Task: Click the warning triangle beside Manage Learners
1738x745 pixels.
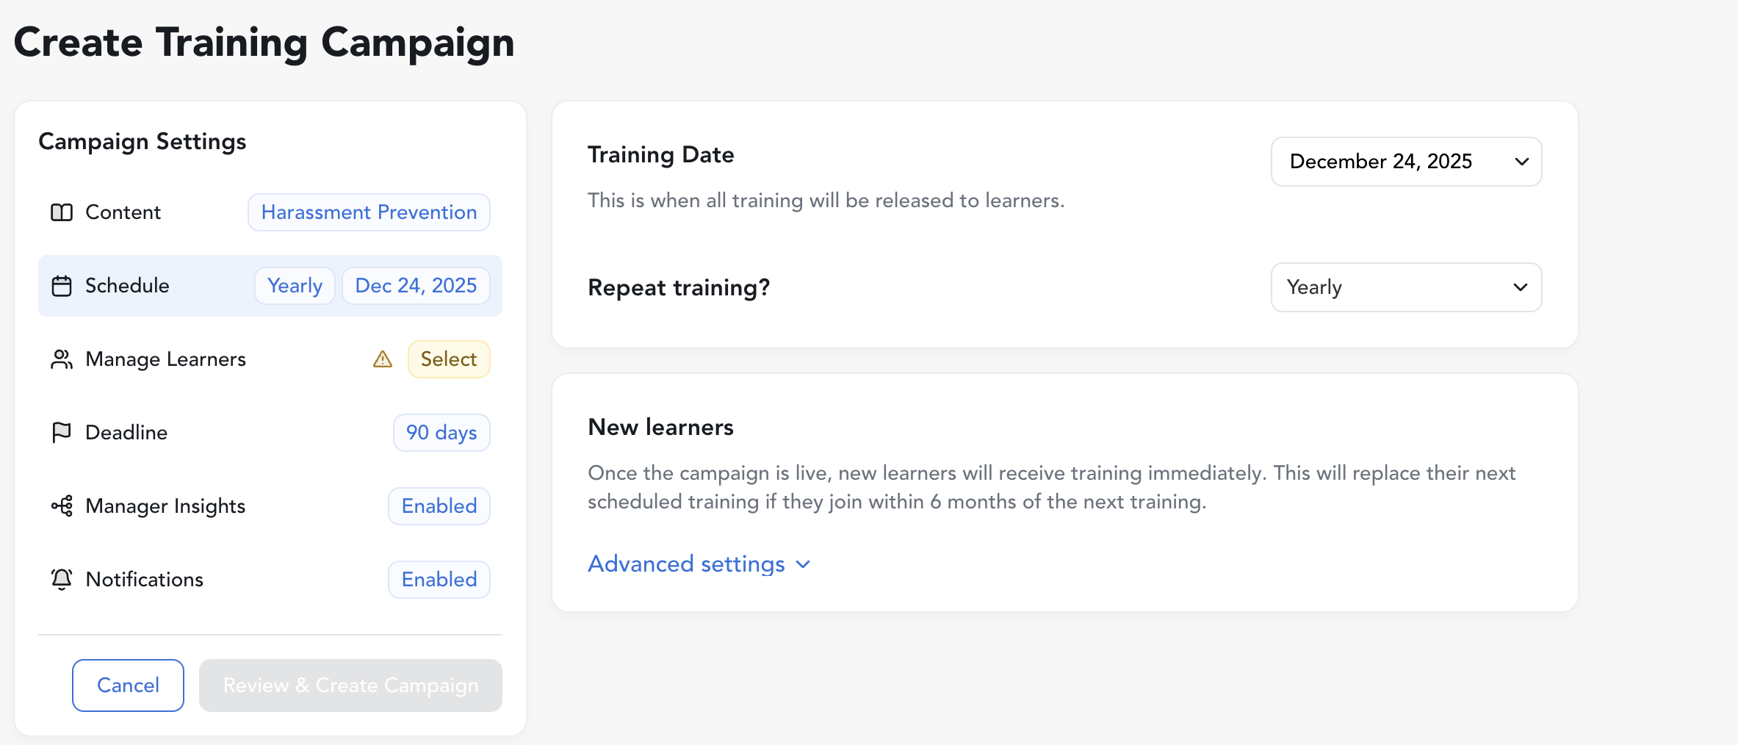Action: point(383,359)
